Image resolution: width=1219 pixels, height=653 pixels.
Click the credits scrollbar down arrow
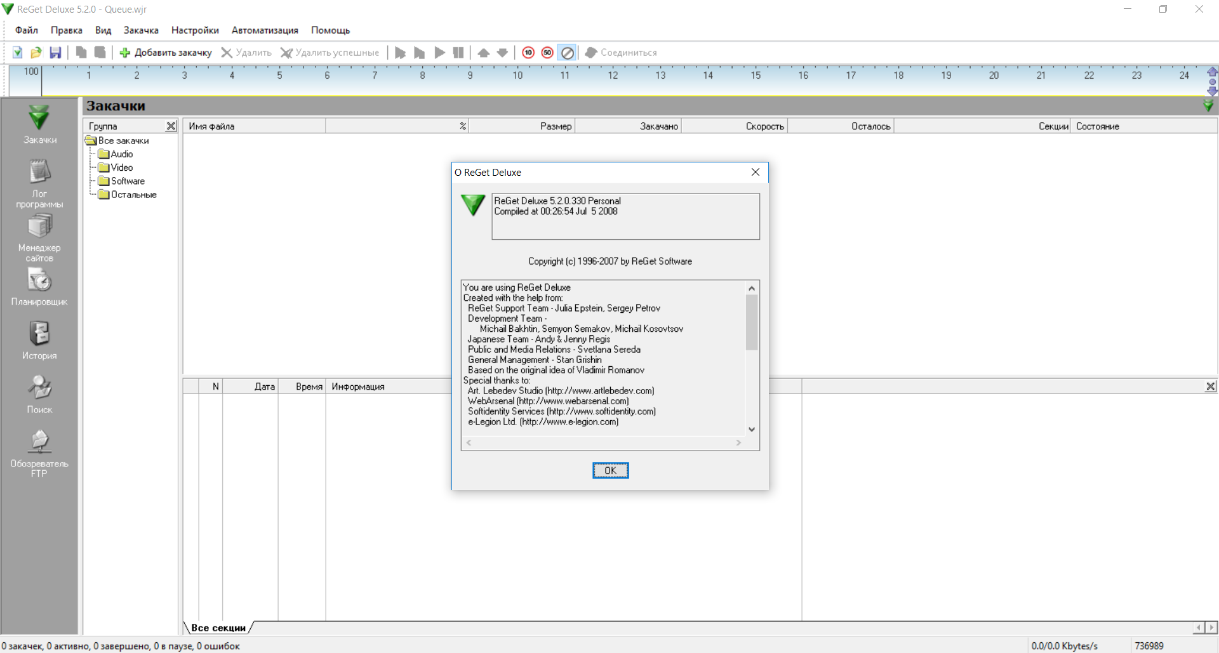tap(752, 430)
